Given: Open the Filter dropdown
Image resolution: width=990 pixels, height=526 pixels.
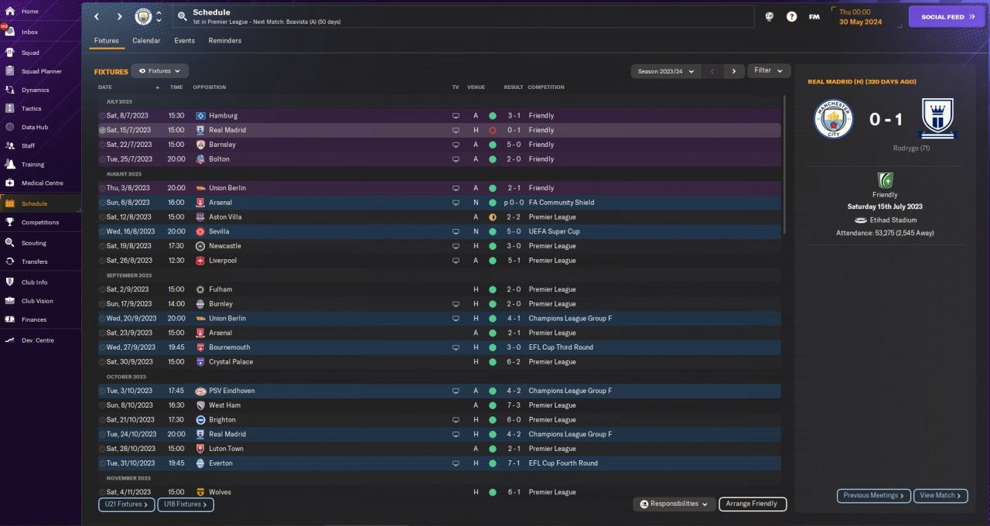Looking at the screenshot, I should click(x=769, y=70).
